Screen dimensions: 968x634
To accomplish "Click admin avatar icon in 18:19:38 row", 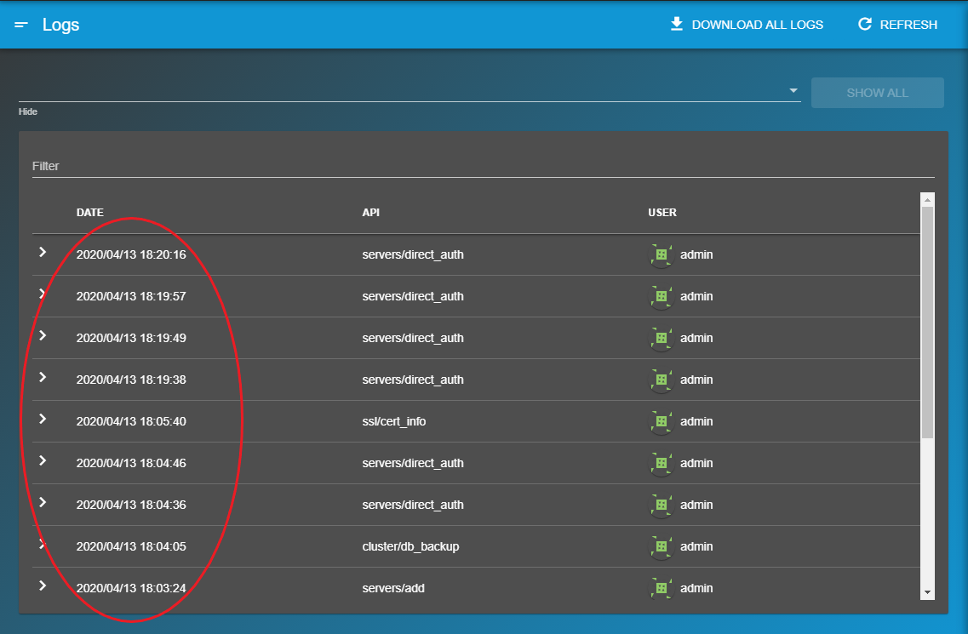I will point(662,380).
